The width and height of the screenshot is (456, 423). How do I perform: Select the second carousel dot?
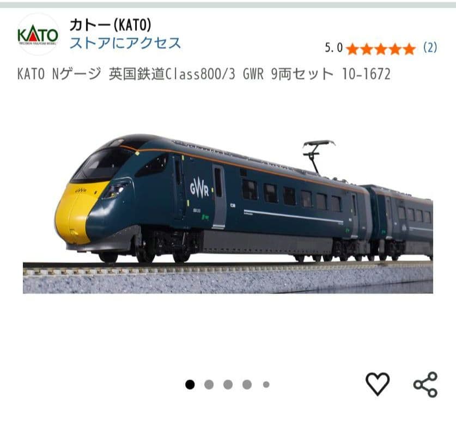tap(209, 385)
